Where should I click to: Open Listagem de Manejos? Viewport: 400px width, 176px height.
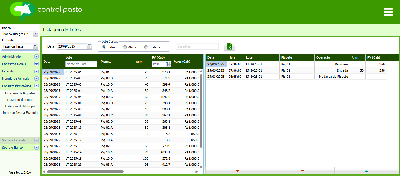[x=20, y=106]
